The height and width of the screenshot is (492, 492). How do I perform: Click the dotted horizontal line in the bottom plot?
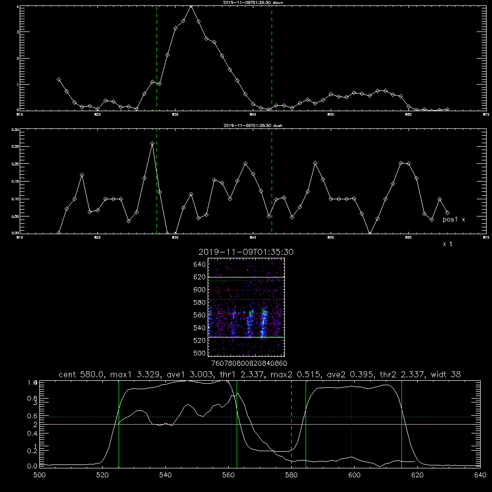(x=260, y=417)
